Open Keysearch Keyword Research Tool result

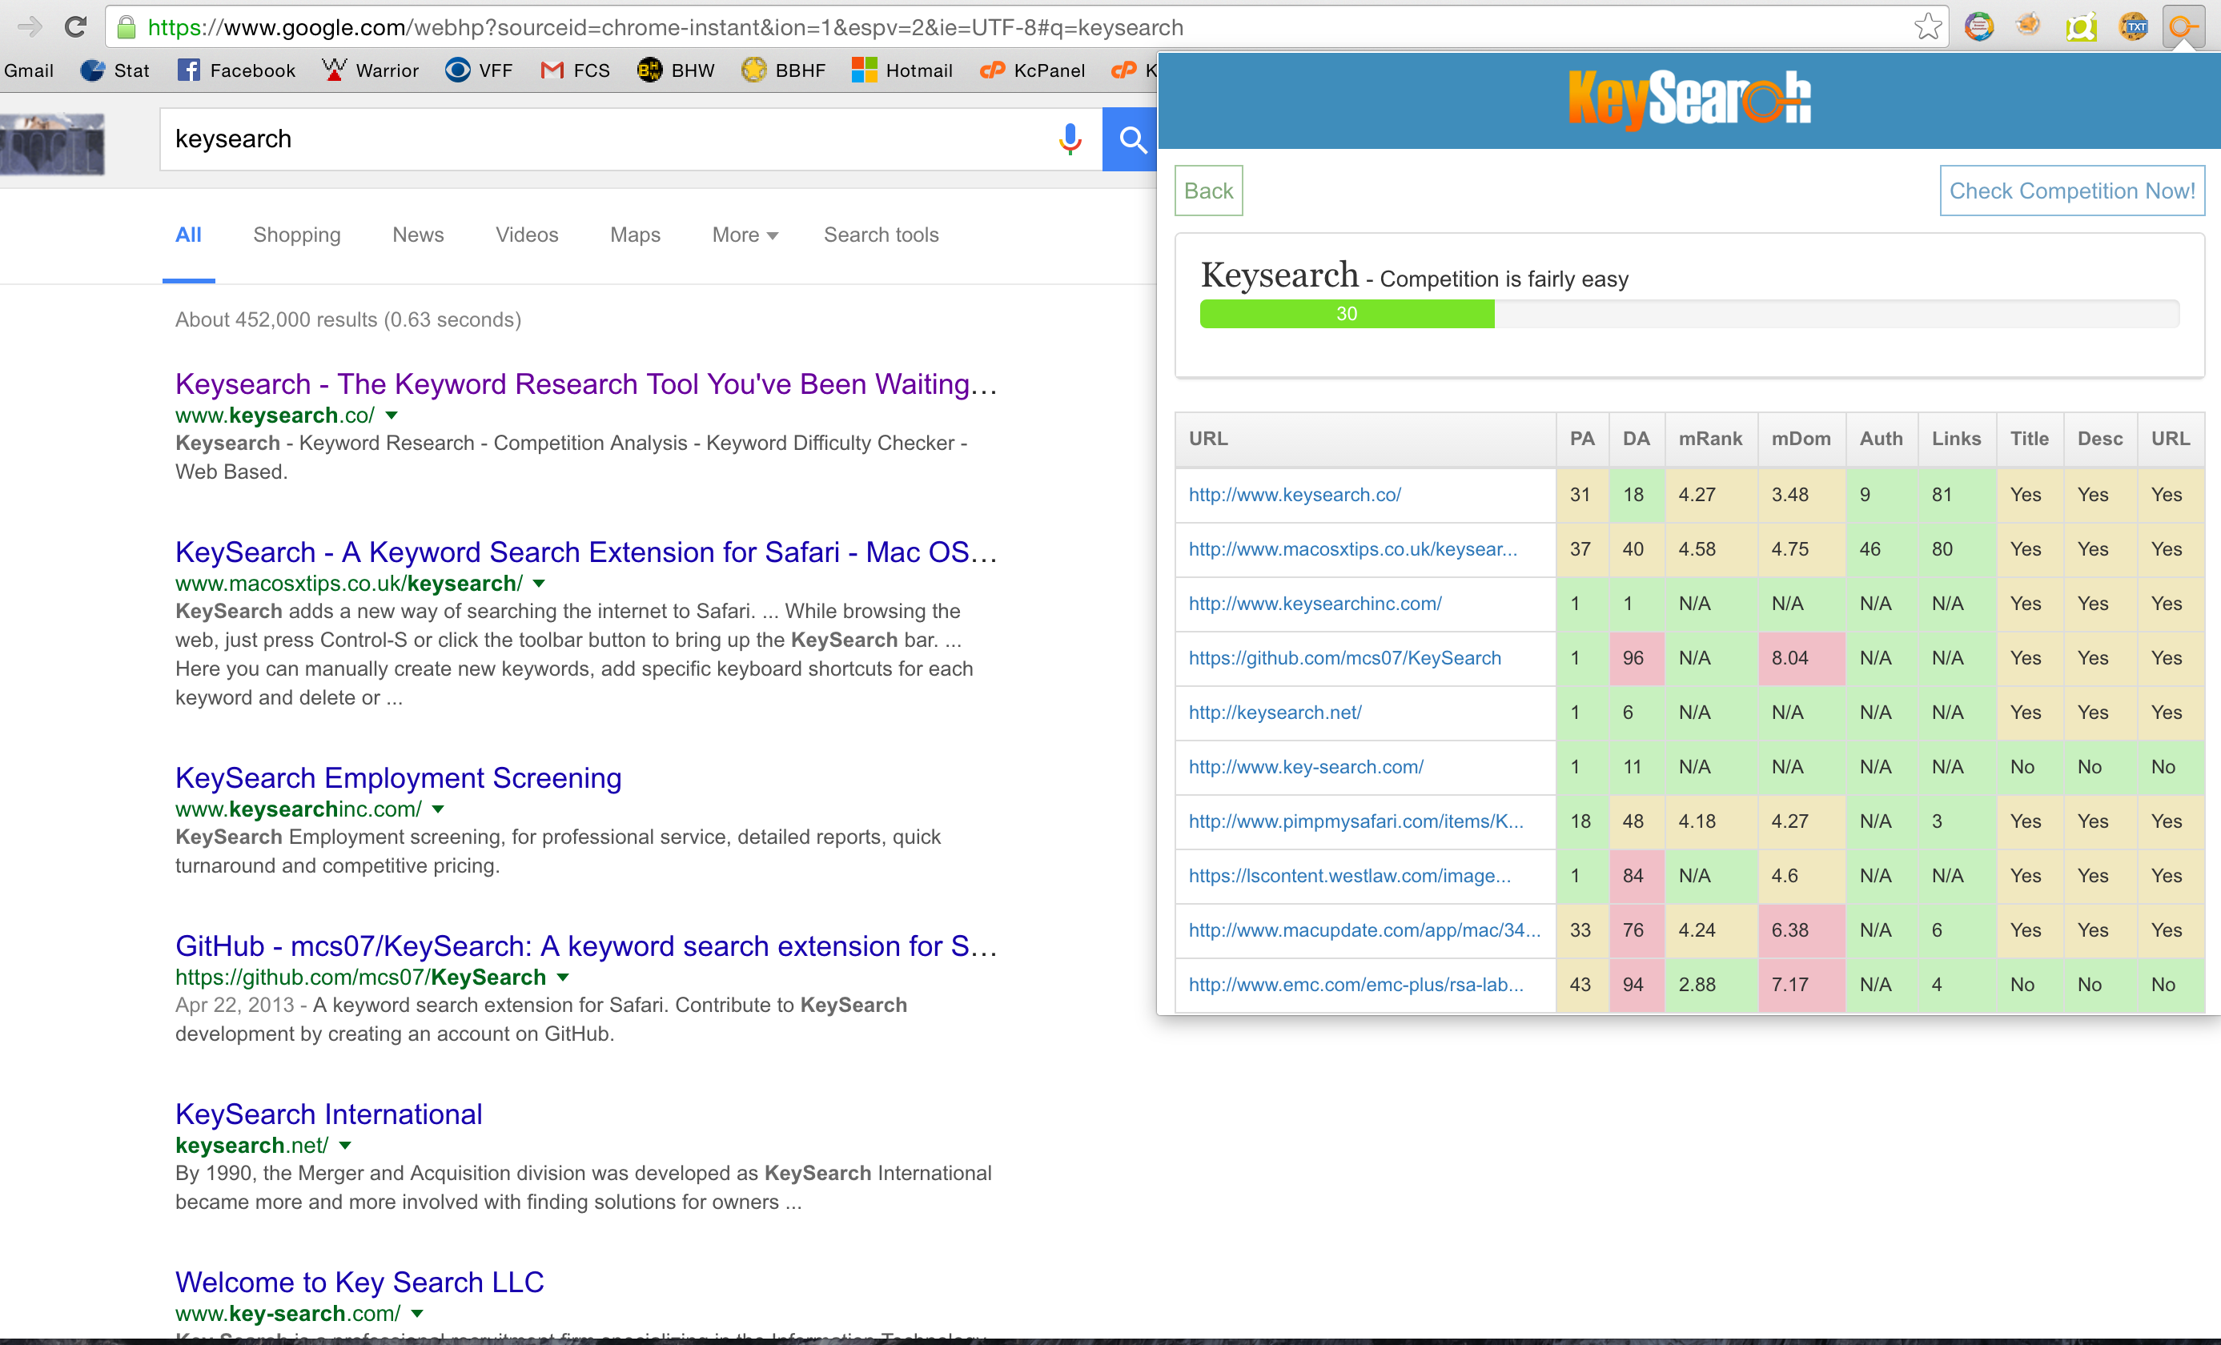tap(586, 384)
